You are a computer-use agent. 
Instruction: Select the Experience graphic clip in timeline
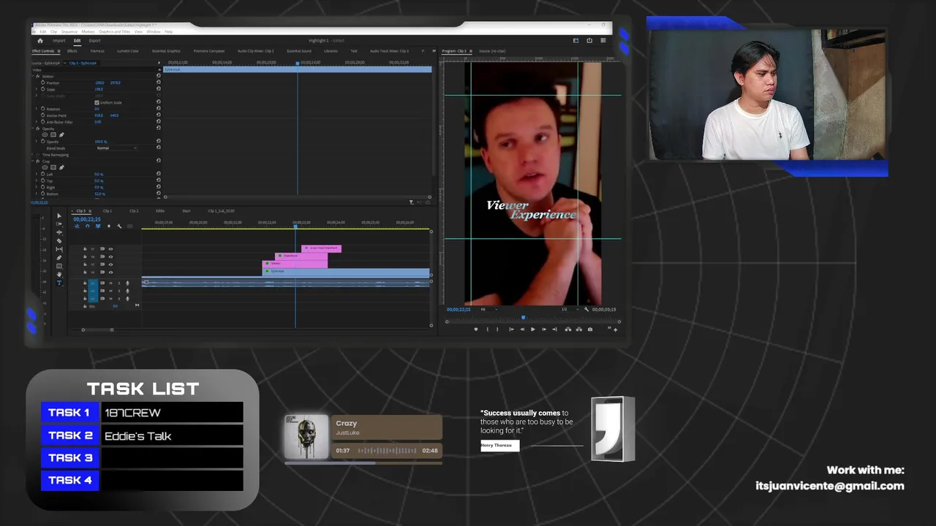pyautogui.click(x=301, y=256)
